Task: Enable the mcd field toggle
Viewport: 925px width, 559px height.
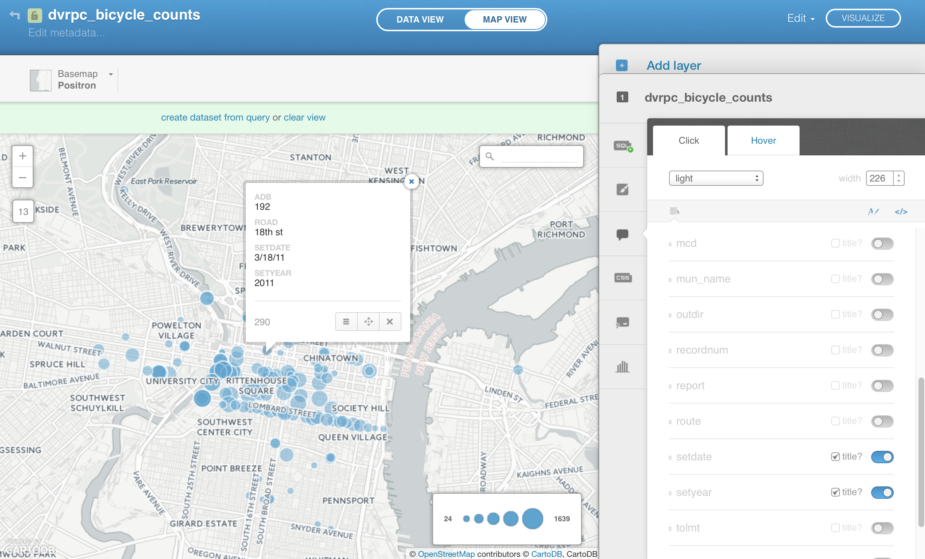Action: tap(882, 244)
